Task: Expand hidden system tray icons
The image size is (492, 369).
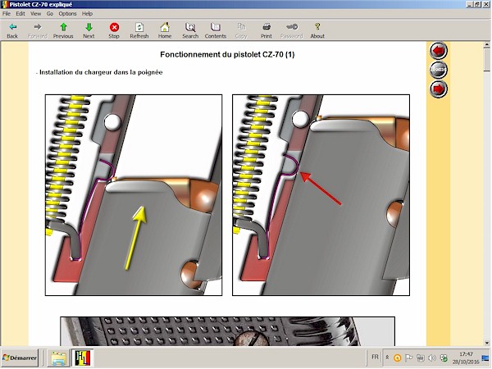Action: pos(387,358)
